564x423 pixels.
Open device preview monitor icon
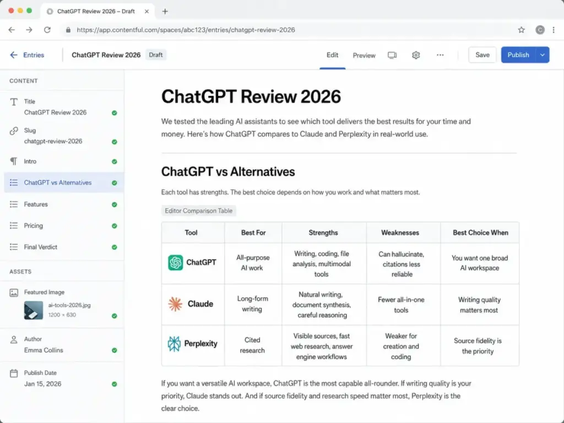click(392, 55)
